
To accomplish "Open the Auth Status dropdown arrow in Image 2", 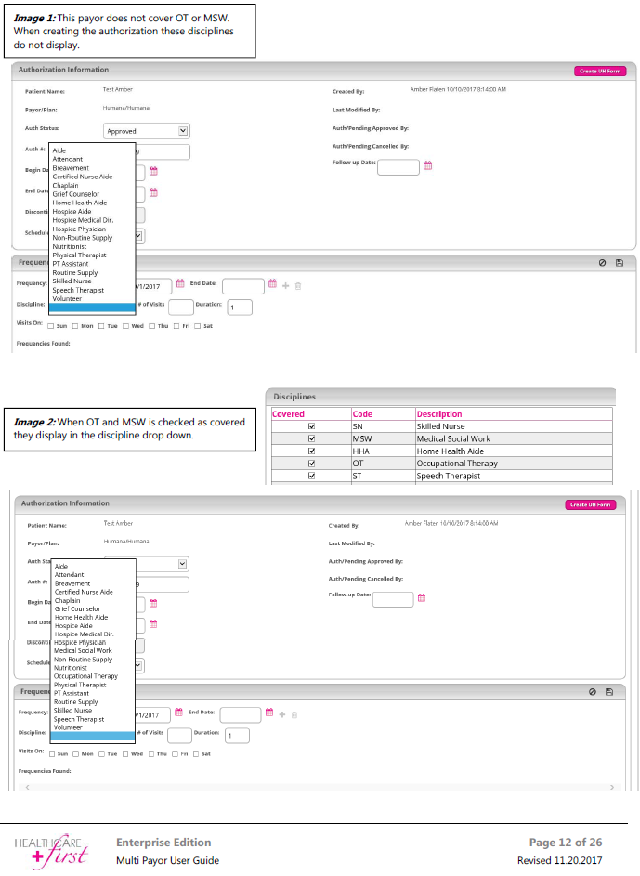I will (x=182, y=563).
